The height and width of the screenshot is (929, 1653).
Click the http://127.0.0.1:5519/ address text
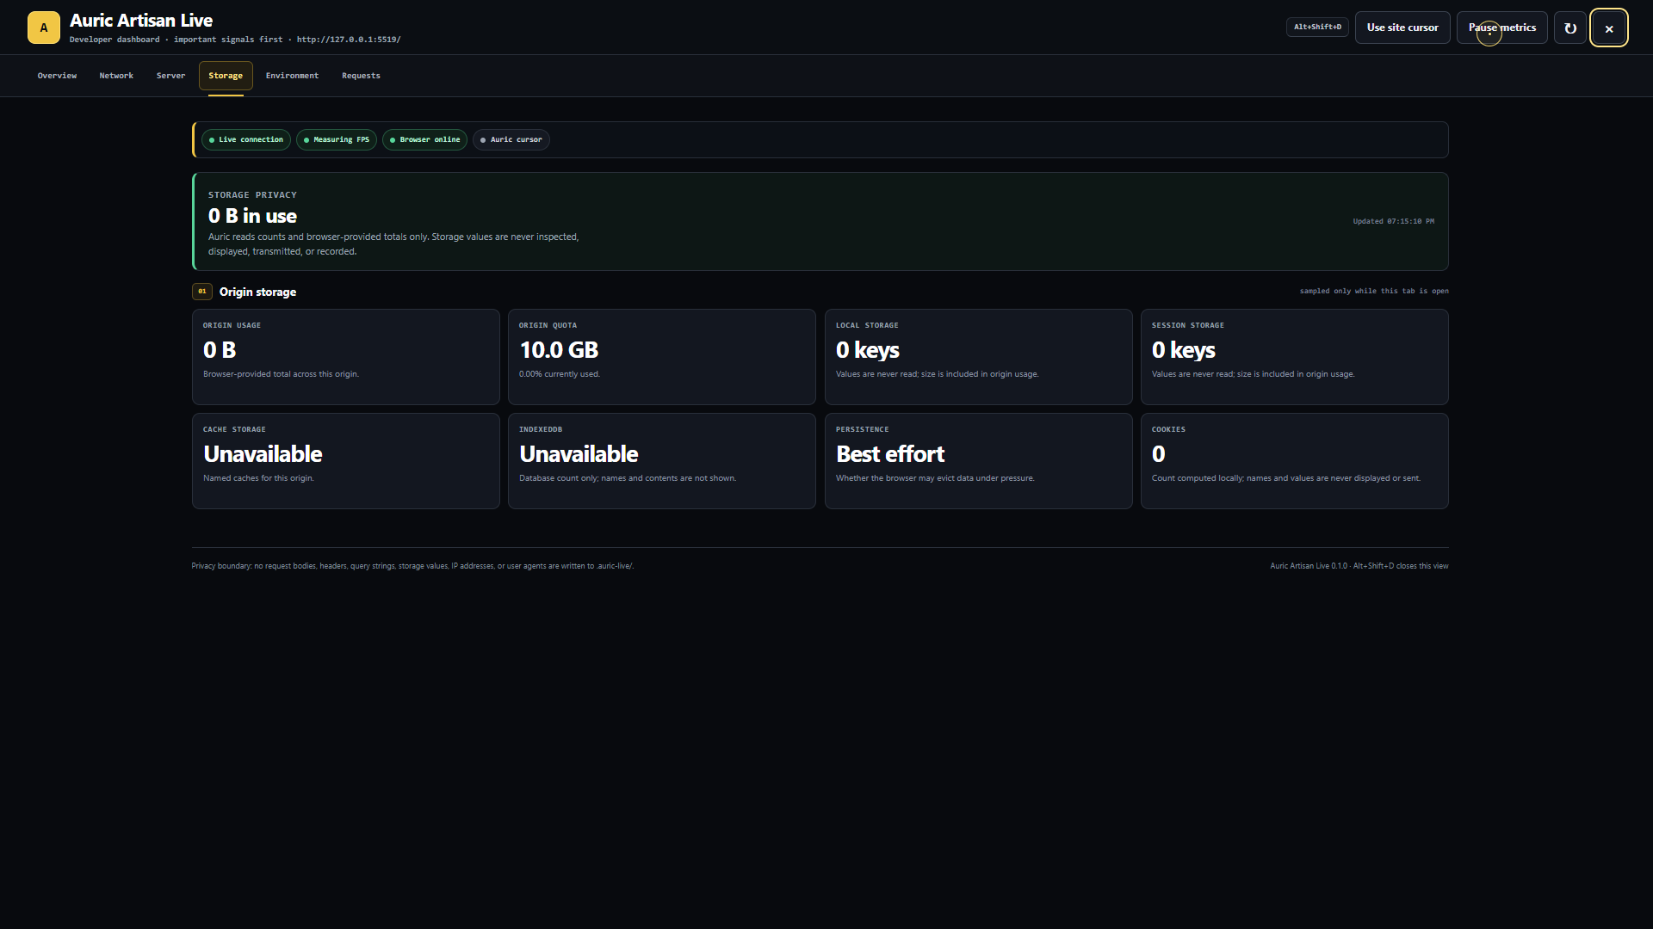coord(349,40)
